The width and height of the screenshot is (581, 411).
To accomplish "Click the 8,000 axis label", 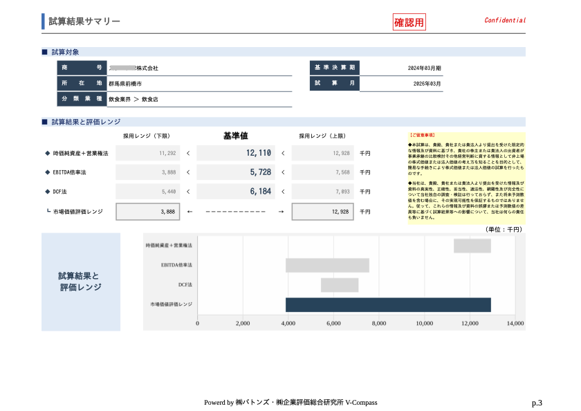I will (x=379, y=323).
